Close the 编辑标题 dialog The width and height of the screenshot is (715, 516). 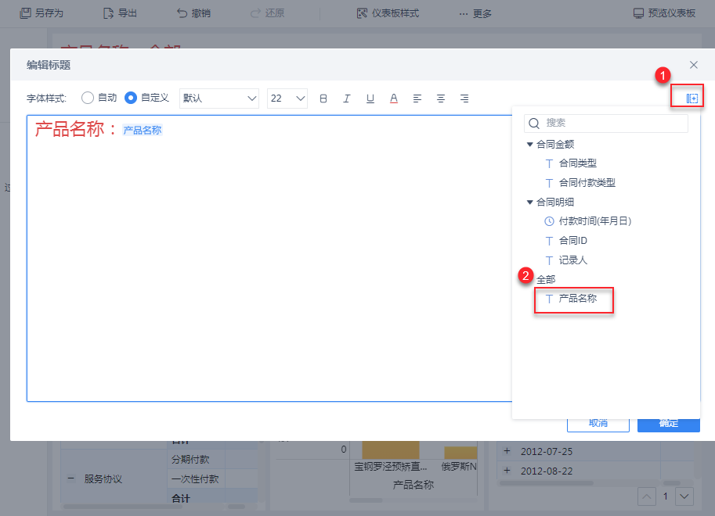coord(694,65)
